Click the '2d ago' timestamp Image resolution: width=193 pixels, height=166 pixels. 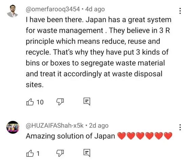(x=99, y=126)
